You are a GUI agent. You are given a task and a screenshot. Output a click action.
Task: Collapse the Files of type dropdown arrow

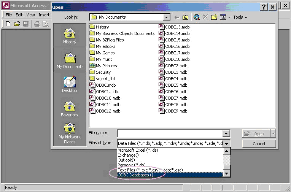(x=226, y=143)
